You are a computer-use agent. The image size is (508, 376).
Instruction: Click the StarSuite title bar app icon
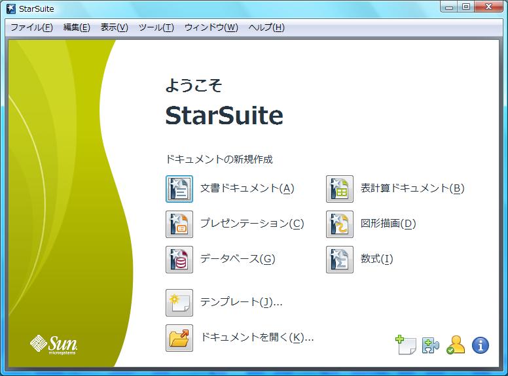(x=11, y=9)
